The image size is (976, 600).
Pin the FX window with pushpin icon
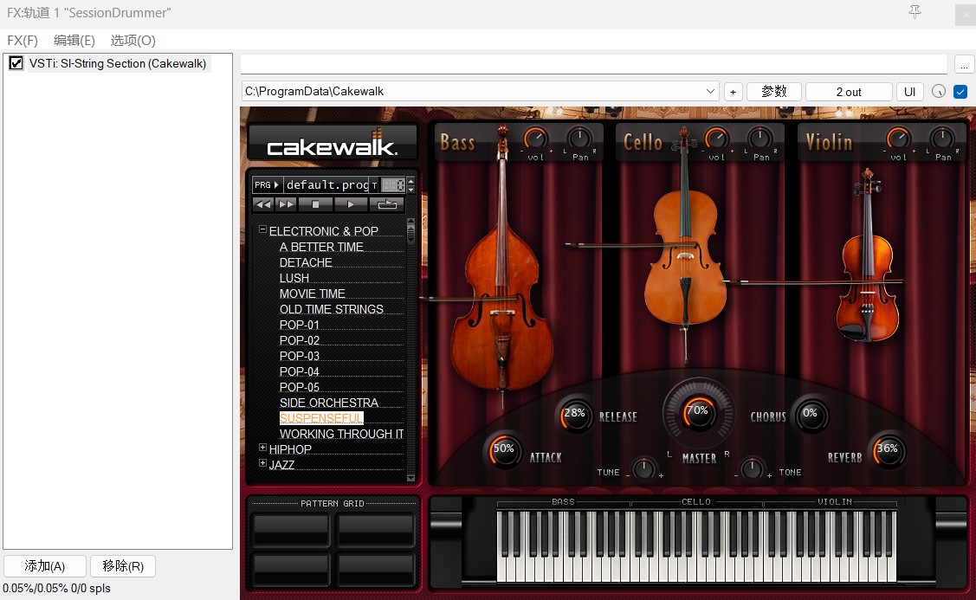coord(915,12)
